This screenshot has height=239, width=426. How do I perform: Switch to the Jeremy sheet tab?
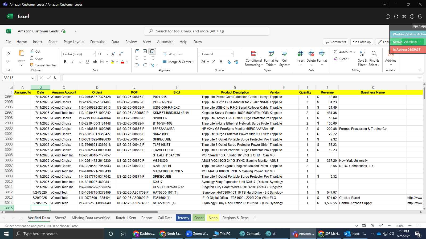[x=183, y=218]
